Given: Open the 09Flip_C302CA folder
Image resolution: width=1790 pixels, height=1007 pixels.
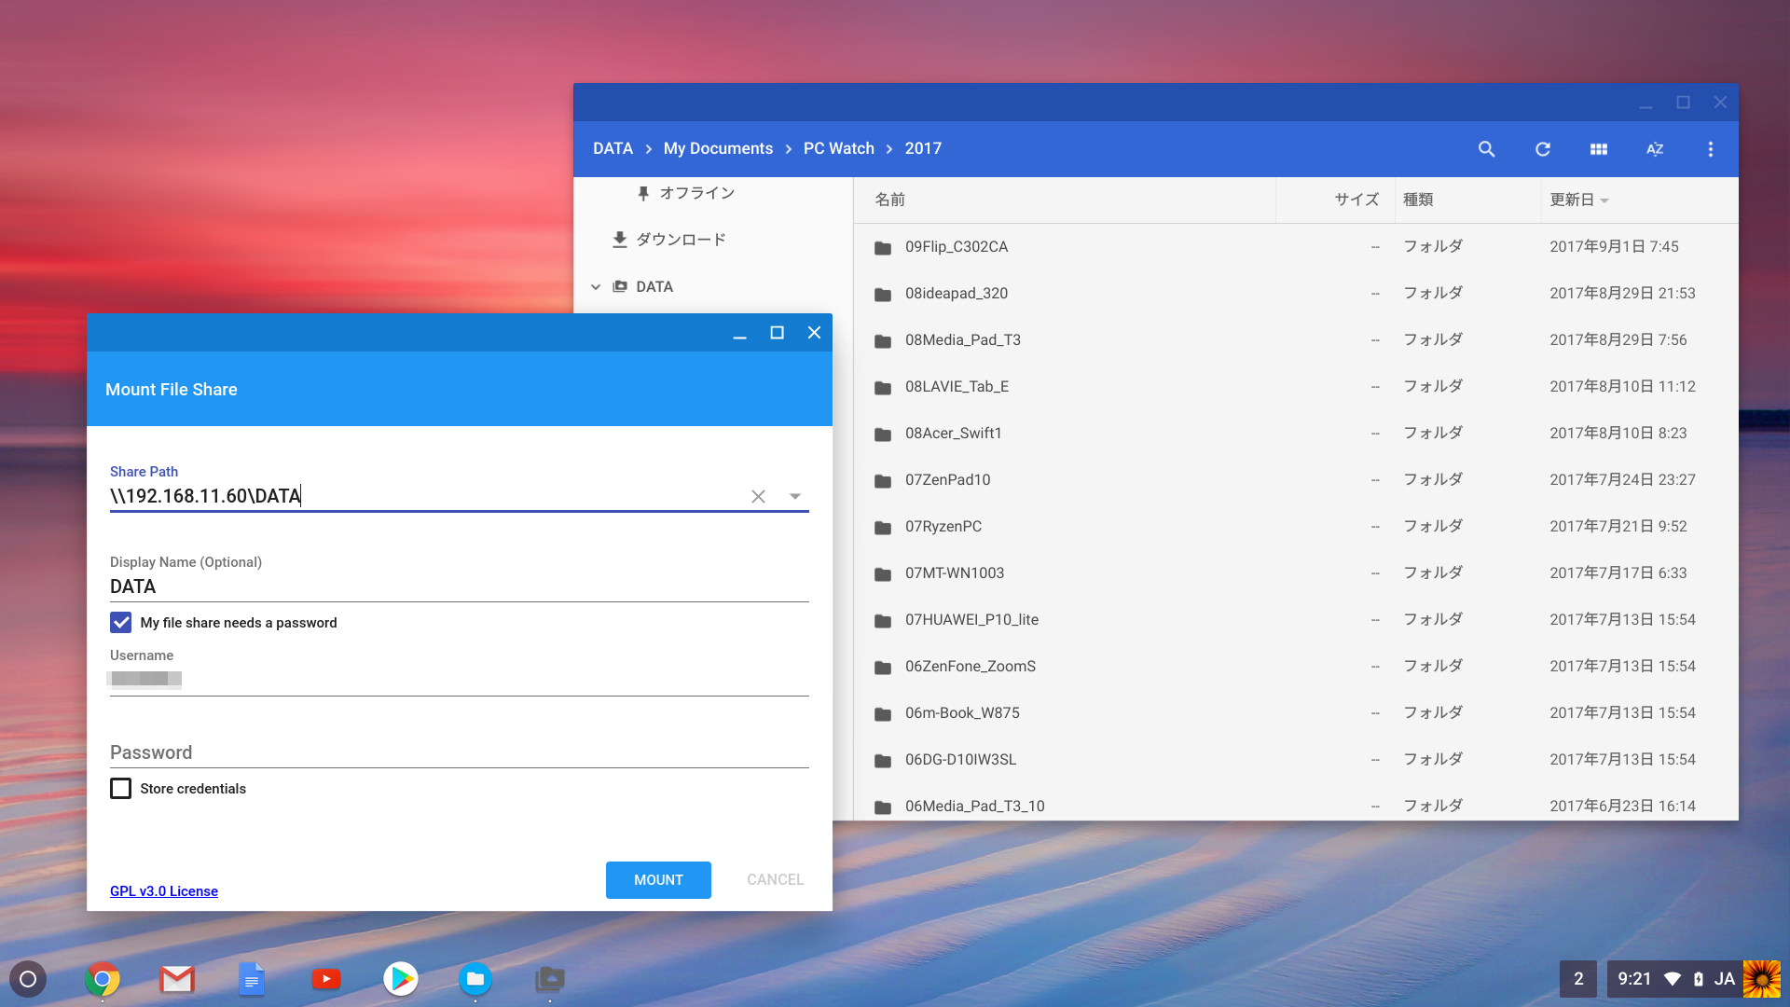Looking at the screenshot, I should click(x=956, y=247).
